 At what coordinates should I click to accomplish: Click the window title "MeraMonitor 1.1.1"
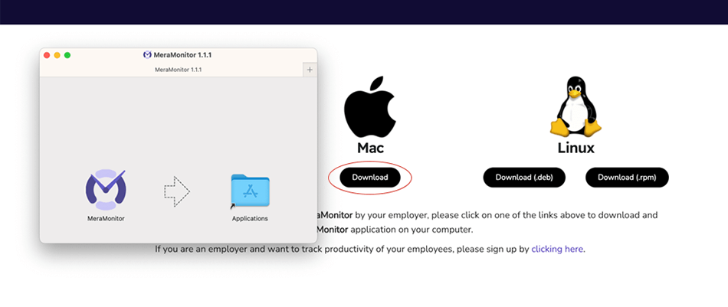[182, 55]
